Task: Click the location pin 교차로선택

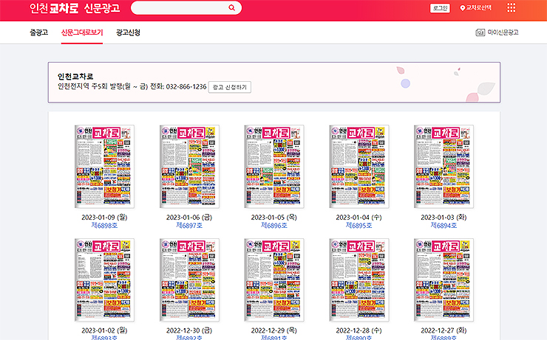Action: pyautogui.click(x=476, y=7)
